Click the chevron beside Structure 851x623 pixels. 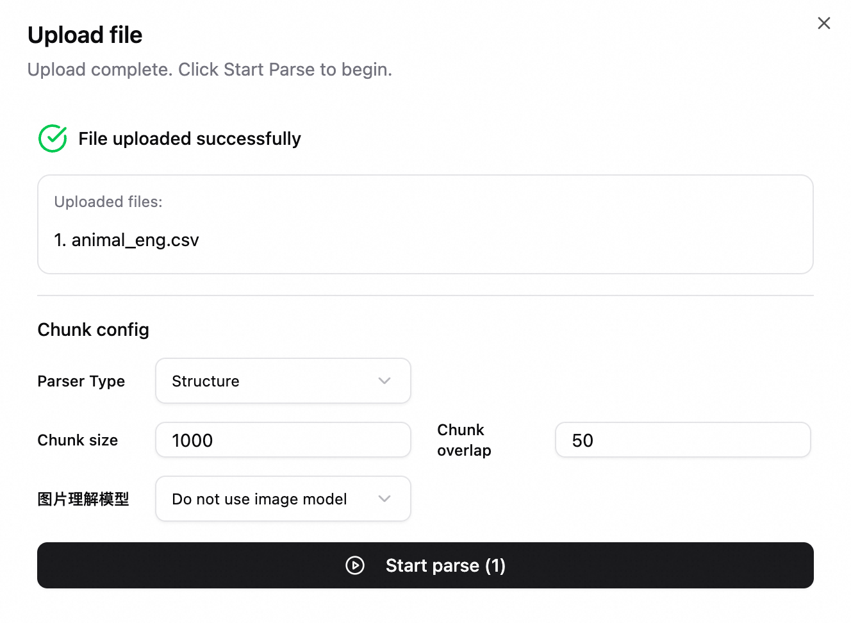pyautogui.click(x=384, y=381)
